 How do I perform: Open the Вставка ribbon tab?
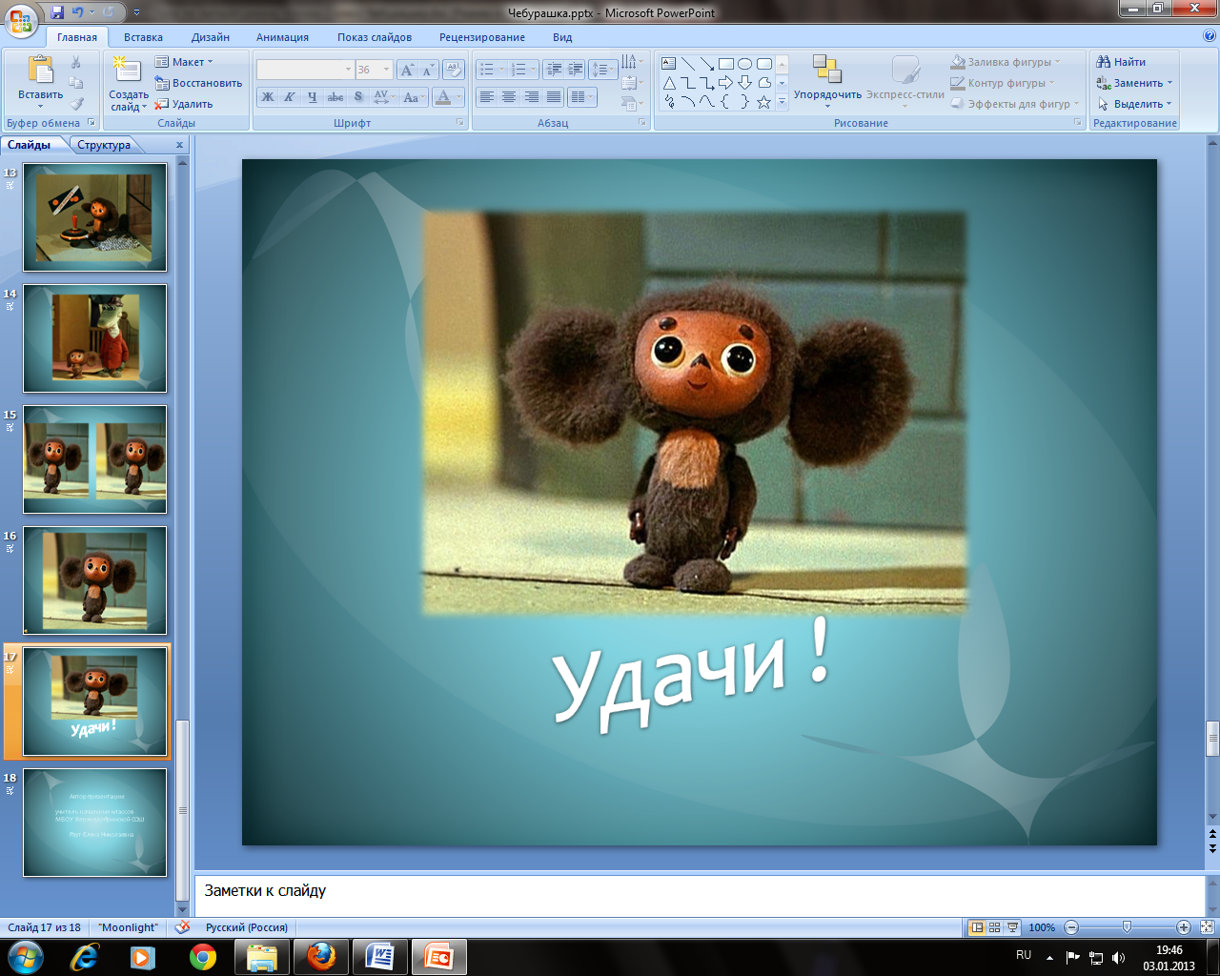point(143,37)
